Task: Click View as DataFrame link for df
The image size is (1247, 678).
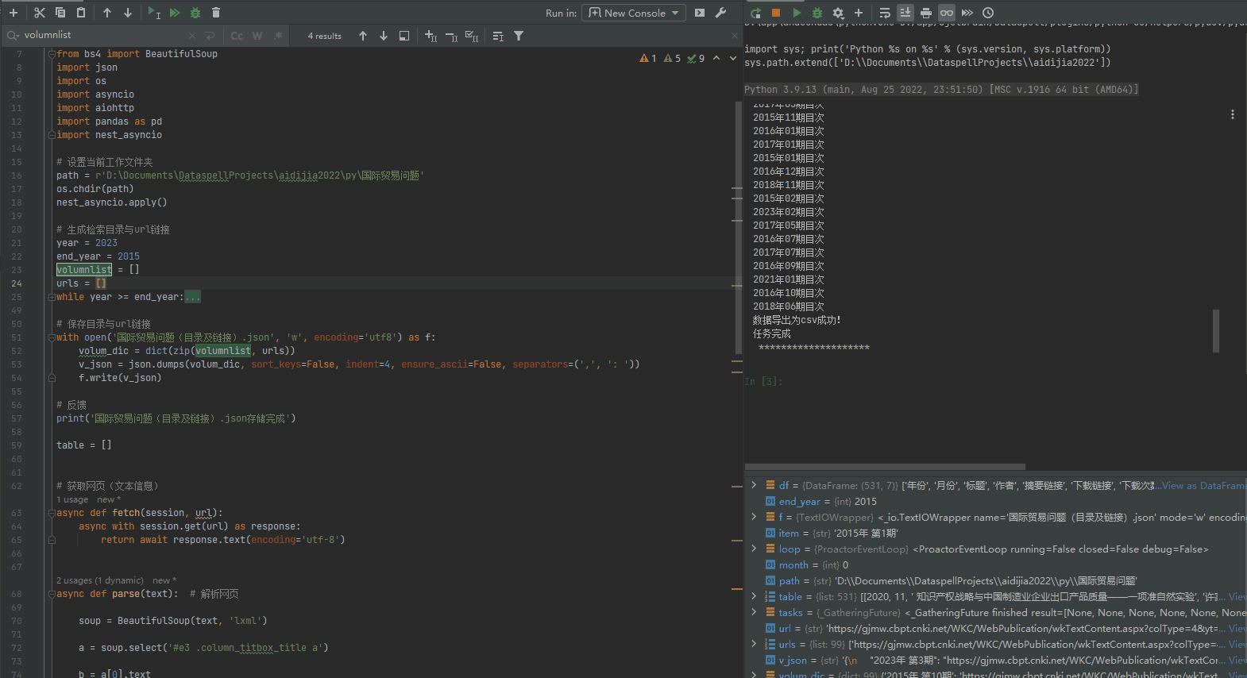Action: [x=1203, y=485]
